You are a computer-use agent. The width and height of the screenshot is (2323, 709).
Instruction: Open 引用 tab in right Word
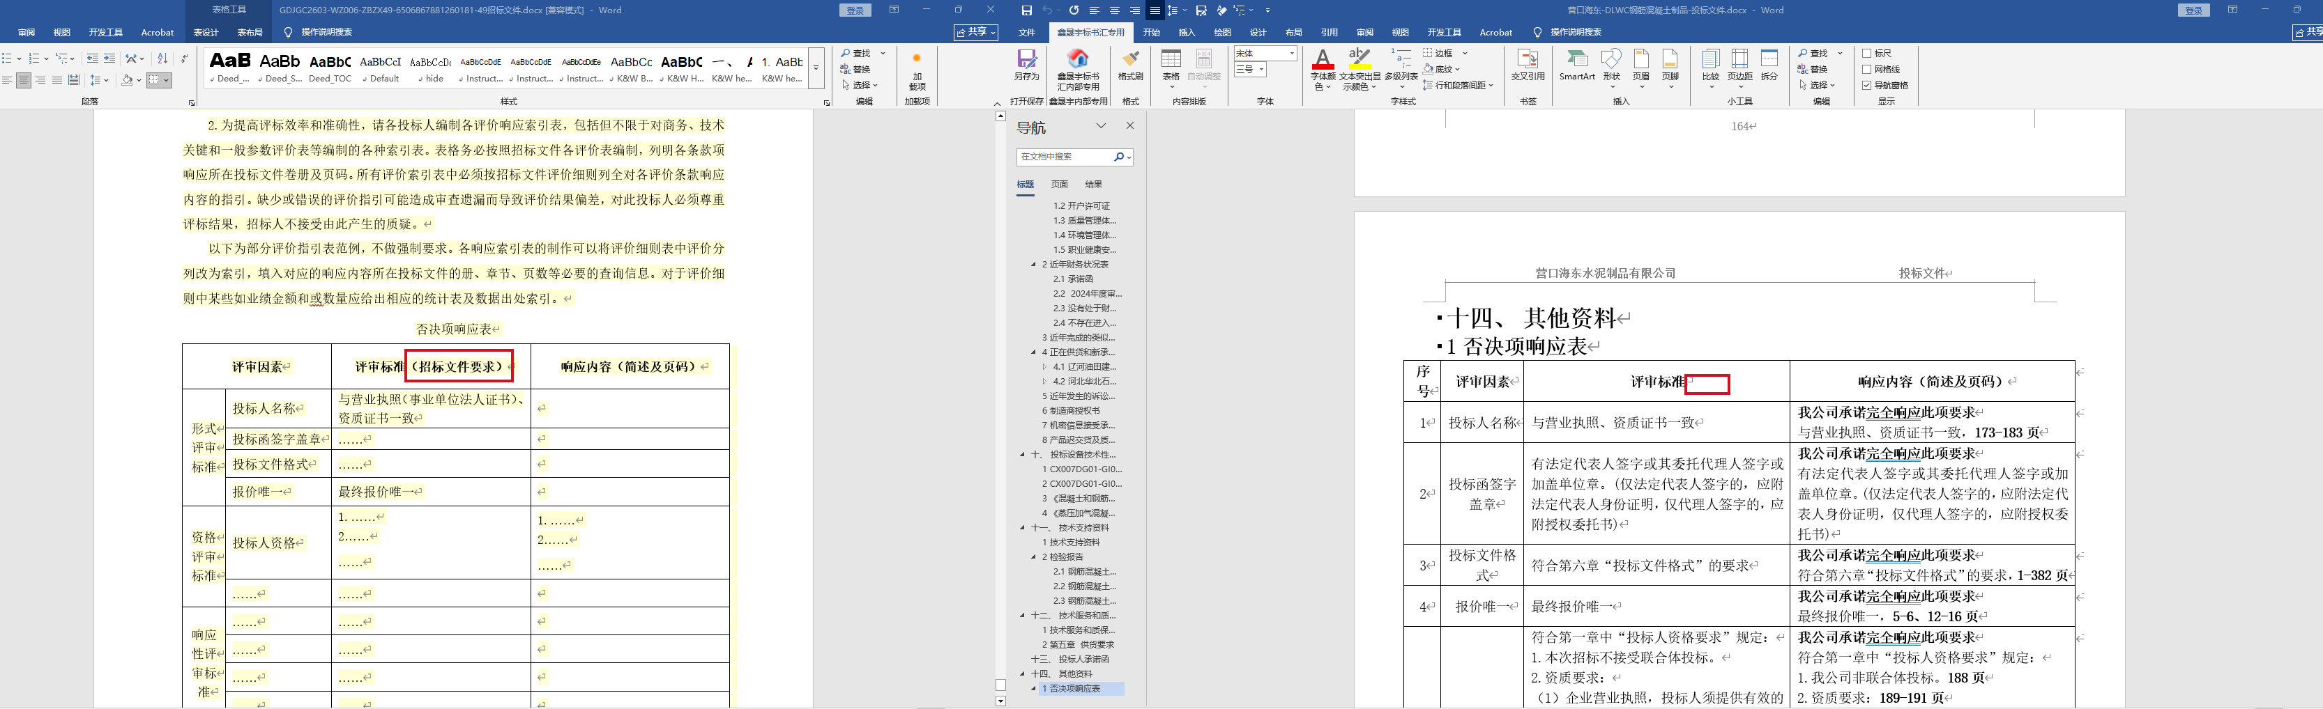(1330, 33)
